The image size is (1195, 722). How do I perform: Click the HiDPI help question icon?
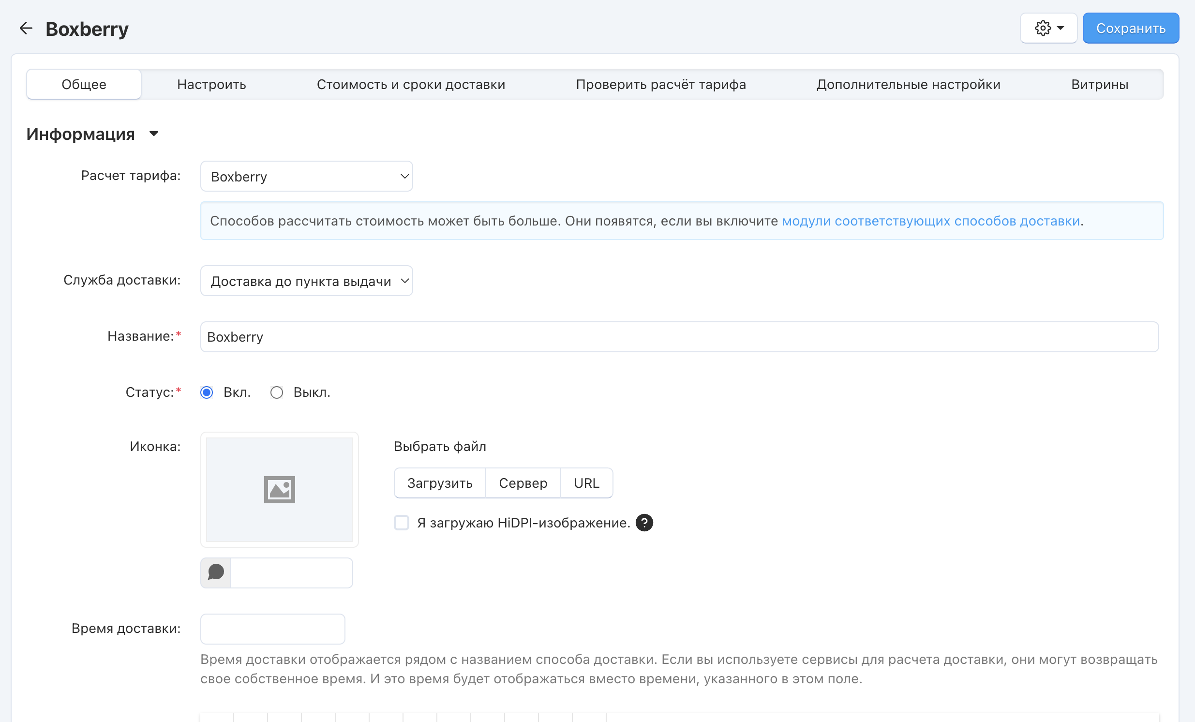644,523
